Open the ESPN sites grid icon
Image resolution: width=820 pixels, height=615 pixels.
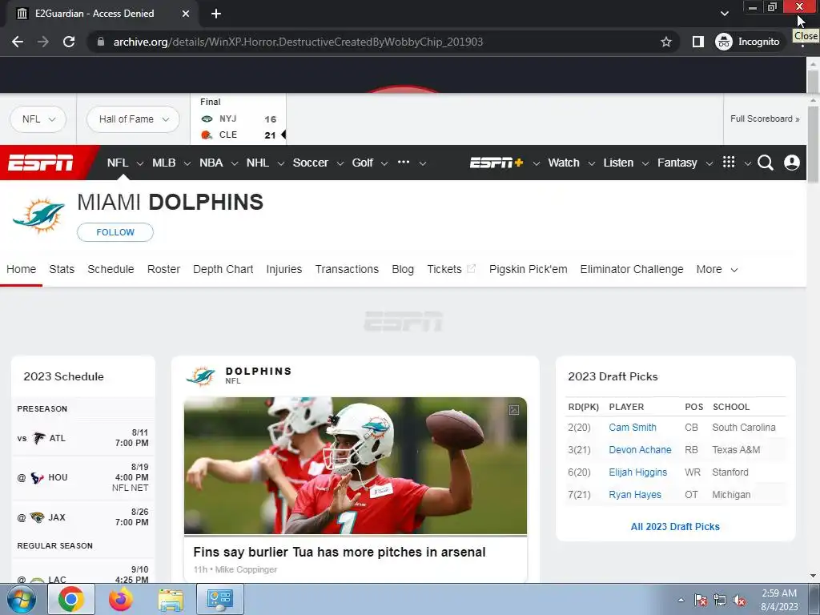coord(729,162)
